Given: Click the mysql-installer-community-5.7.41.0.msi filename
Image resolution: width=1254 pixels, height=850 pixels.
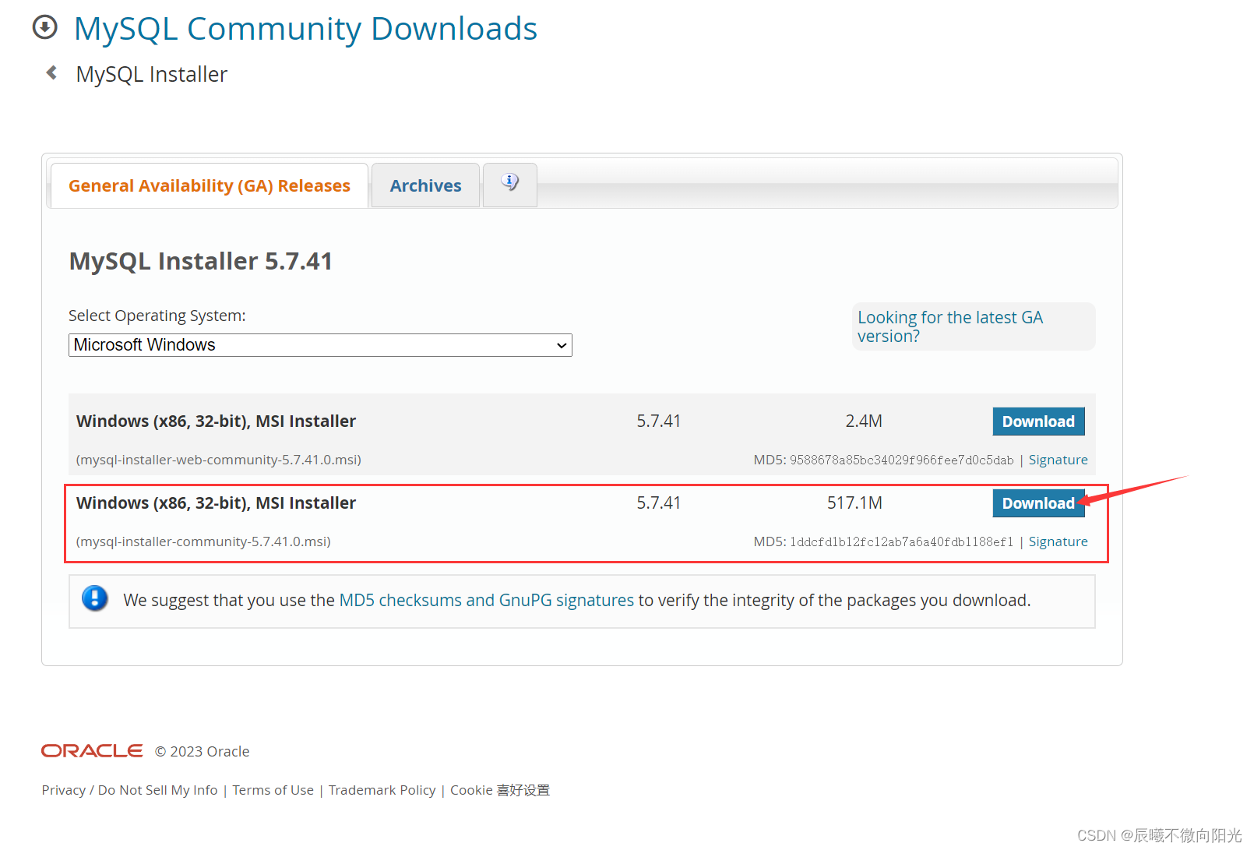Looking at the screenshot, I should pos(203,541).
